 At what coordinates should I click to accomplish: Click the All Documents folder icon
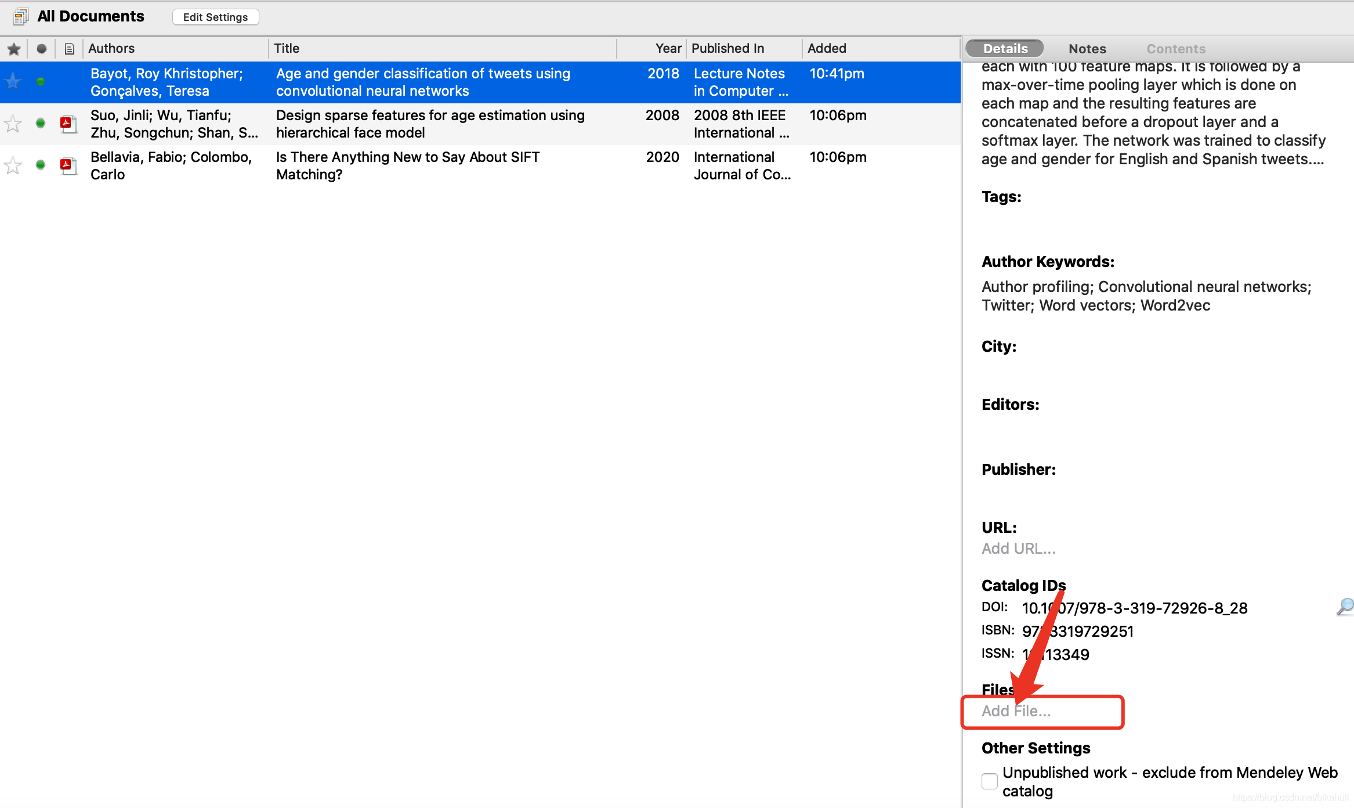tap(21, 16)
